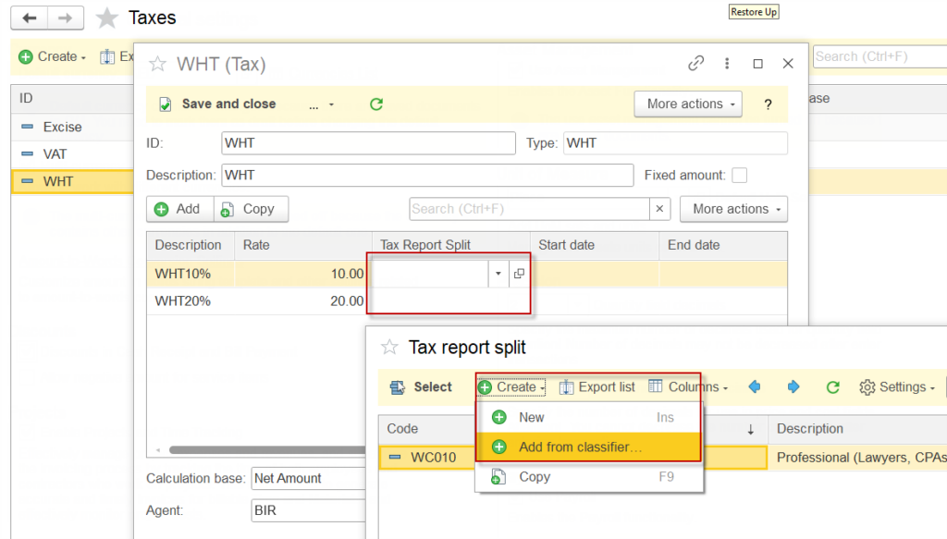Toggle the Fixed amount checkbox
The width and height of the screenshot is (947, 539).
pos(739,175)
